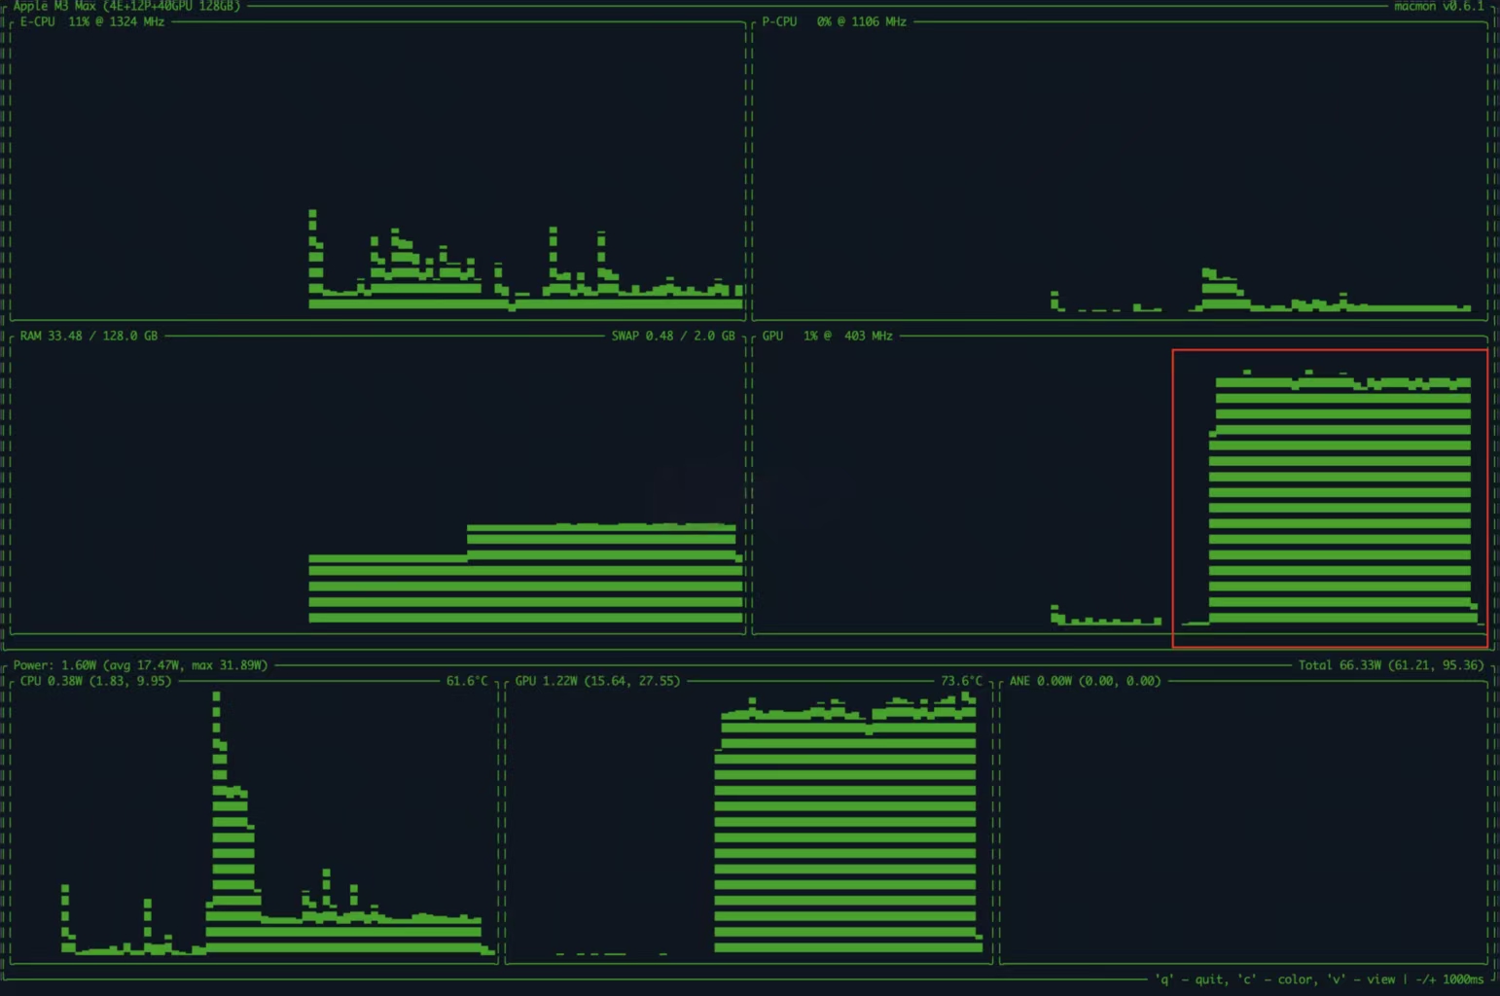Click the SWAP 0.48 / 2.0 GB label
The height and width of the screenshot is (996, 1500).
pyautogui.click(x=673, y=336)
